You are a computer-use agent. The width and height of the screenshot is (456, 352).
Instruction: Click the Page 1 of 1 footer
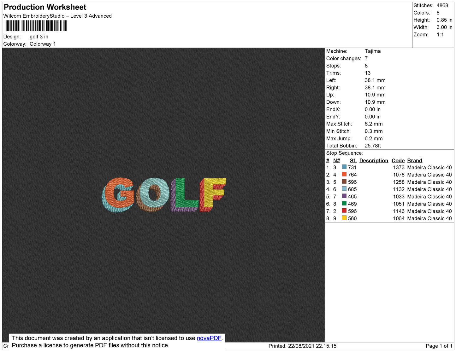click(439, 346)
